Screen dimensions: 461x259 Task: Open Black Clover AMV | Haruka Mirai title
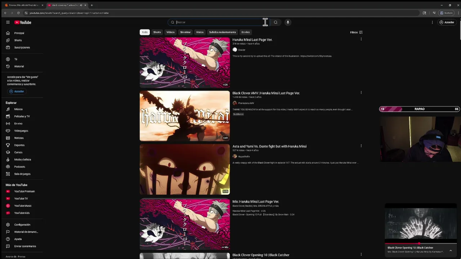click(x=266, y=93)
